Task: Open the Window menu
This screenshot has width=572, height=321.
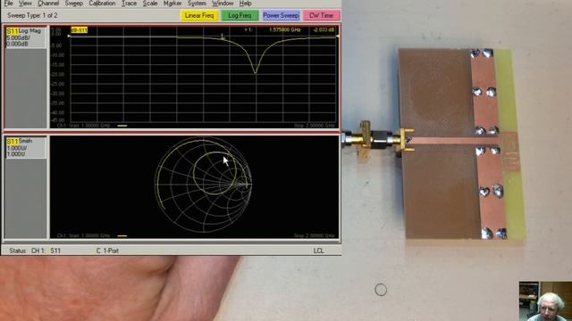Action: (x=223, y=4)
